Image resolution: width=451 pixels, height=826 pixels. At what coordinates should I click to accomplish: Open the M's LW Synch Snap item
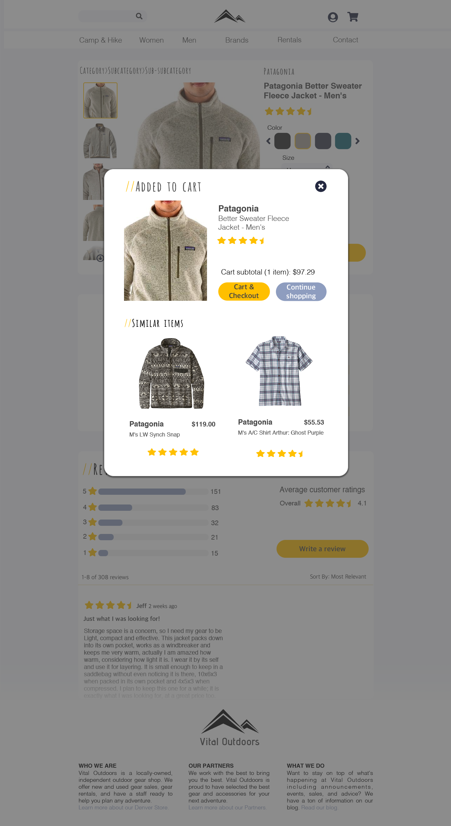154,435
